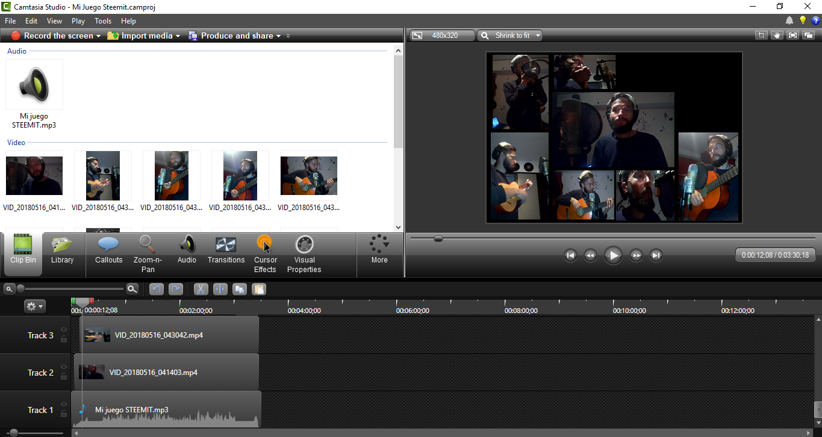Screen dimensions: 822x437
Task: Open the notifications bell
Action: (x=789, y=20)
